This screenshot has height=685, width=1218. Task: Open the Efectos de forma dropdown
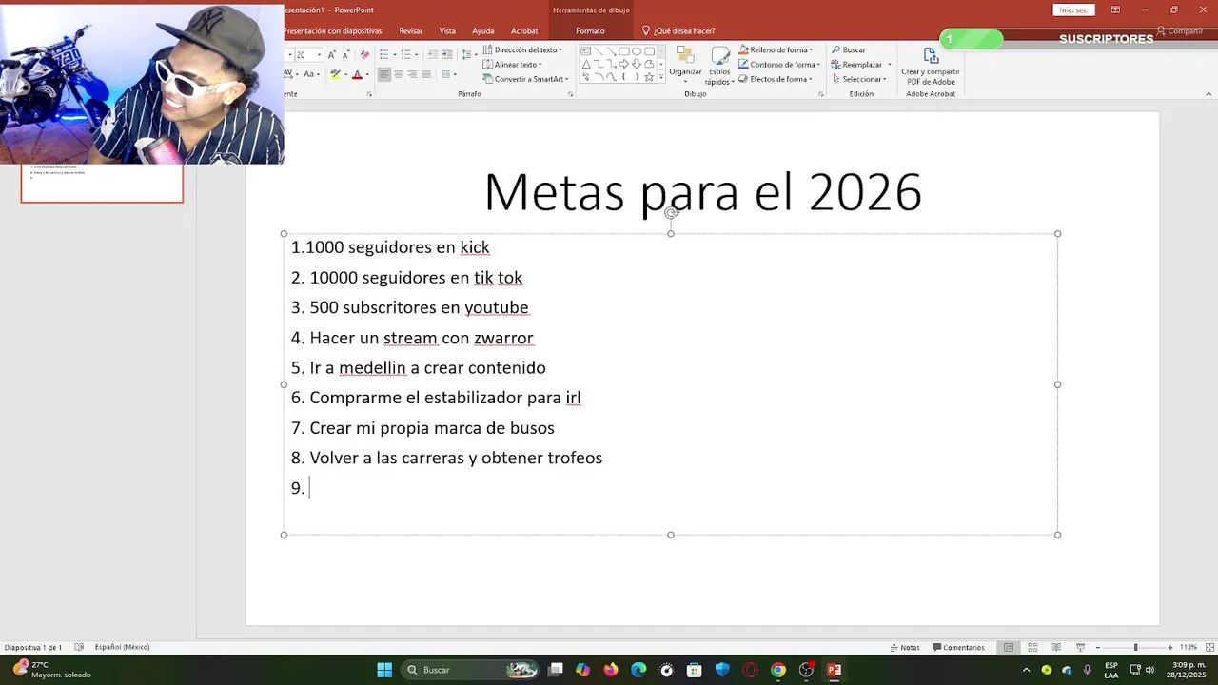point(775,79)
